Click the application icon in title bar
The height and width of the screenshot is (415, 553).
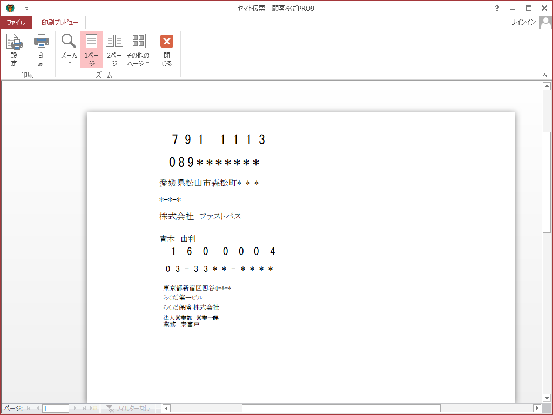[10, 8]
